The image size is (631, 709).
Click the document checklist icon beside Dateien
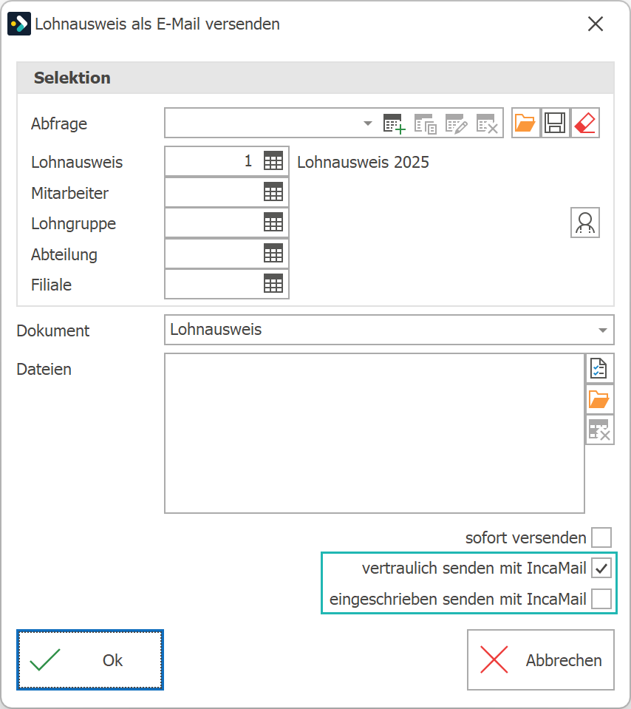599,368
